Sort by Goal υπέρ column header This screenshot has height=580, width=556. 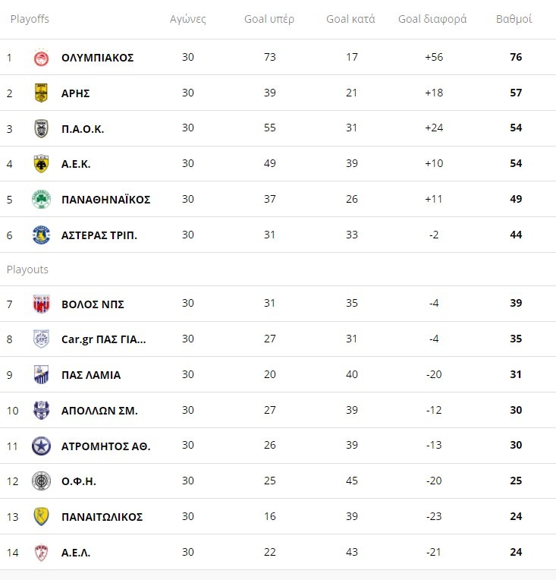[x=269, y=19]
